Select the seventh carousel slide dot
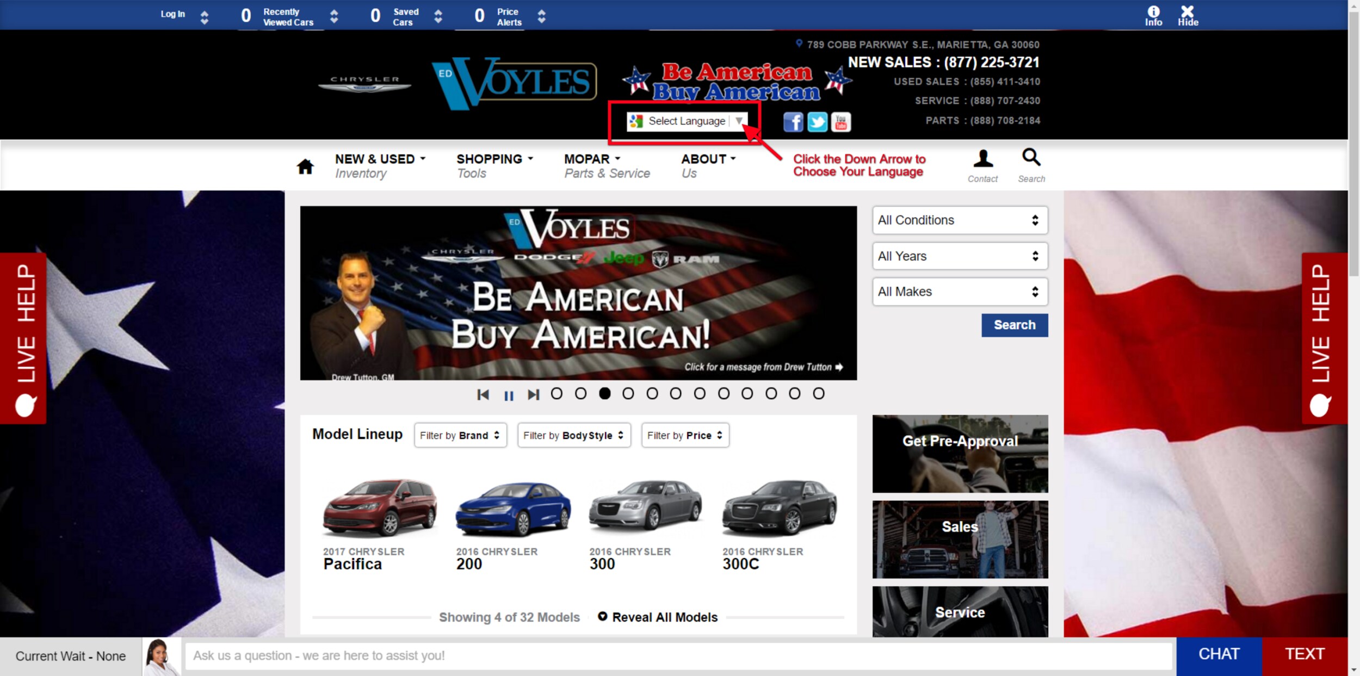1360x676 pixels. [700, 393]
